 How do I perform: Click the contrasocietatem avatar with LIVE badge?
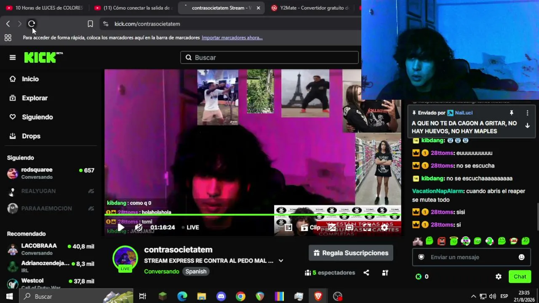(125, 258)
